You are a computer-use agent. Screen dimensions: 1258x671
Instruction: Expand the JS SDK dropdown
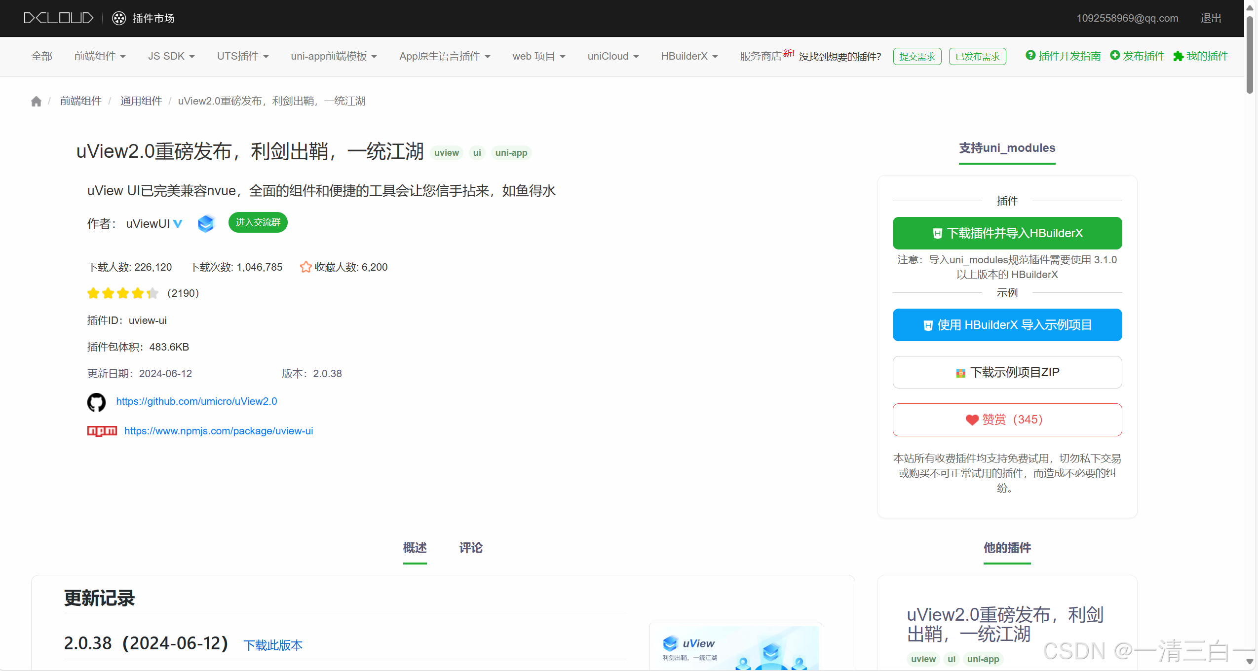[x=171, y=56]
